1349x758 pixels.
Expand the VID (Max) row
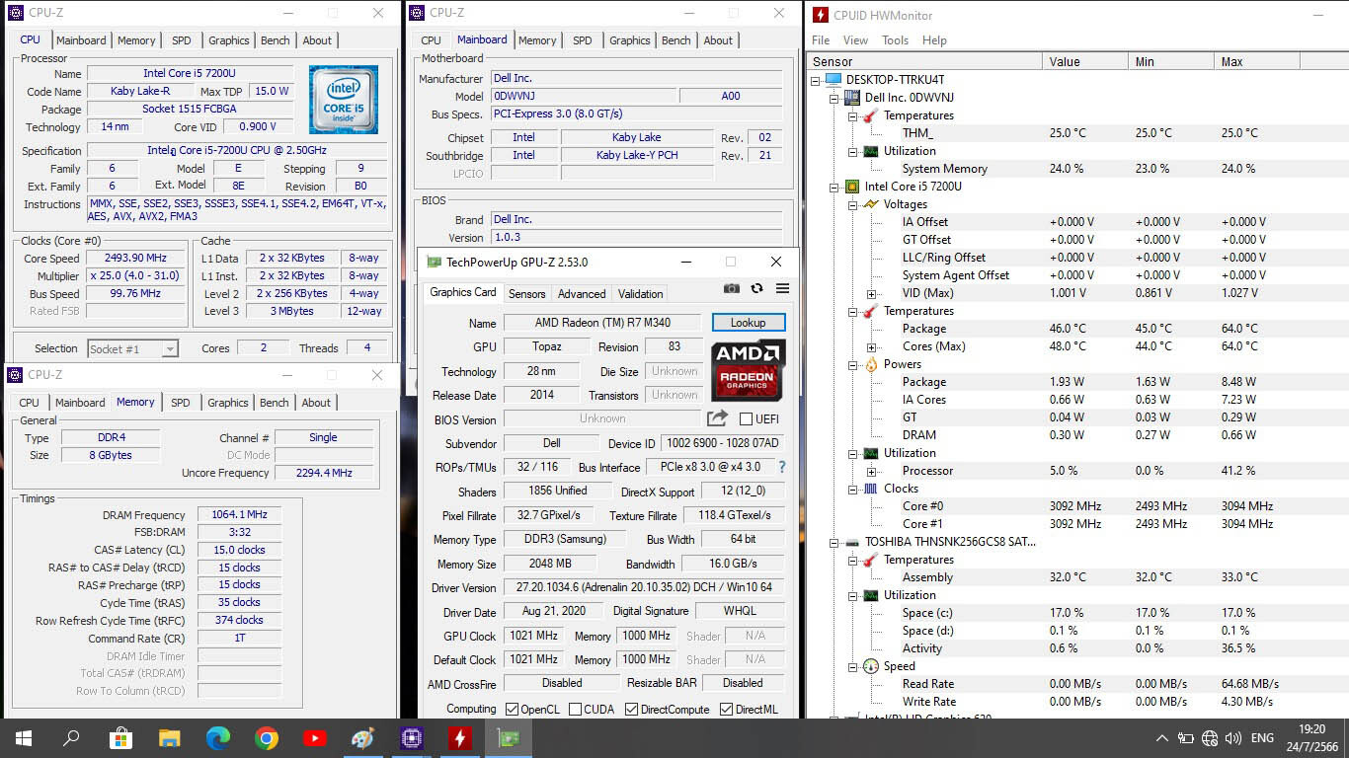(871, 293)
